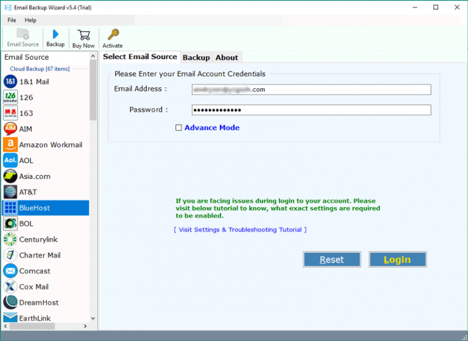This screenshot has height=341, width=468.
Task: Open Buy Now shopping cart icon
Action: click(x=83, y=35)
